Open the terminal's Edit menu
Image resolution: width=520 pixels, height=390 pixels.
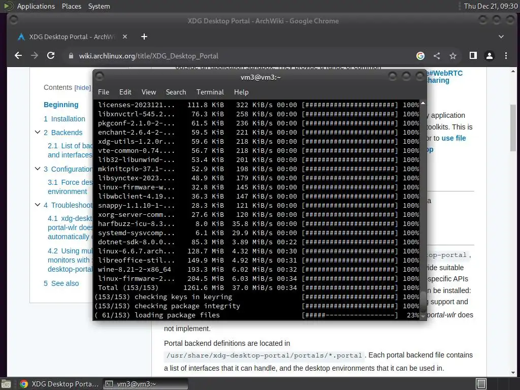[125, 92]
